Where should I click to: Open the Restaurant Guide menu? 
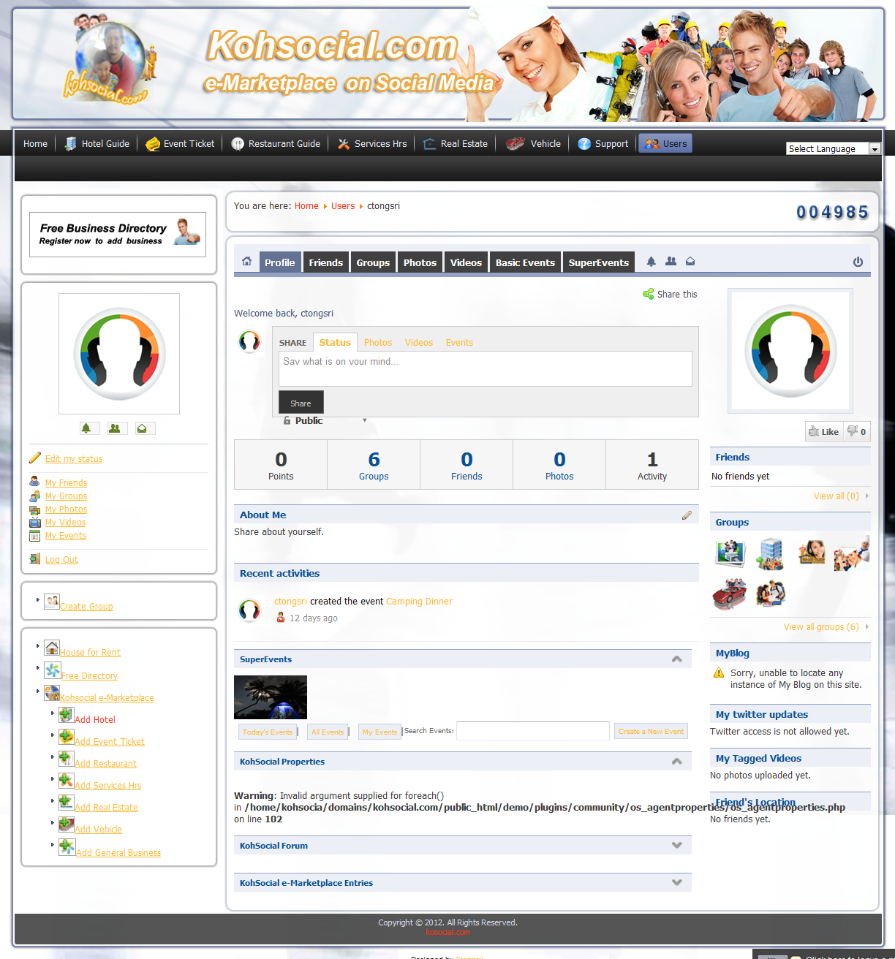click(276, 144)
